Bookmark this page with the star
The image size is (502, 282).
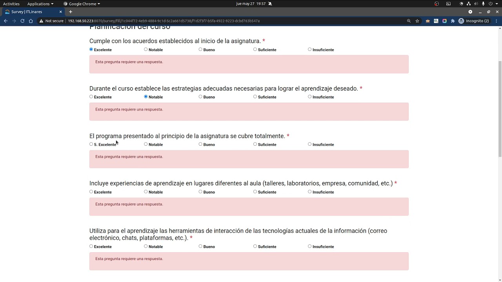point(417,21)
